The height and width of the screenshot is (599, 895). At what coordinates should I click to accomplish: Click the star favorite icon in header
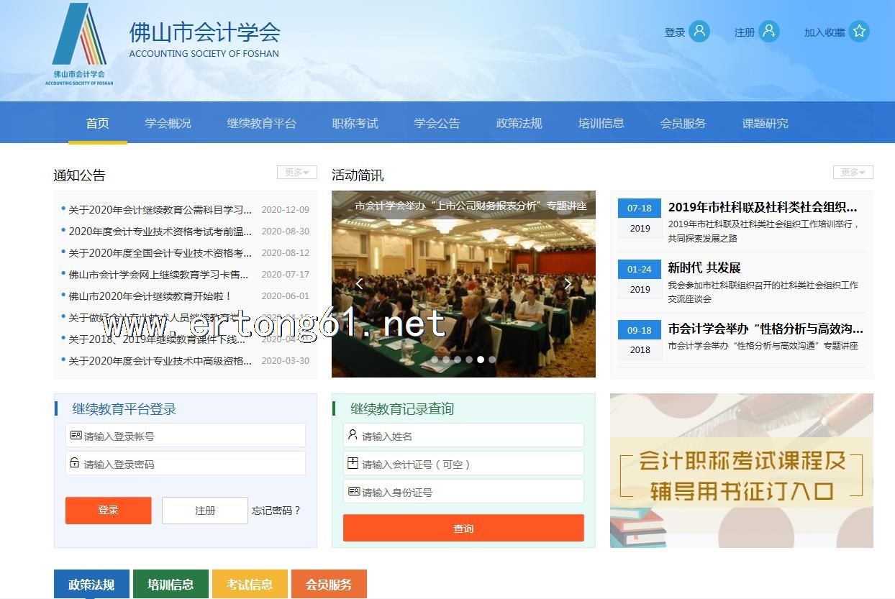point(858,32)
